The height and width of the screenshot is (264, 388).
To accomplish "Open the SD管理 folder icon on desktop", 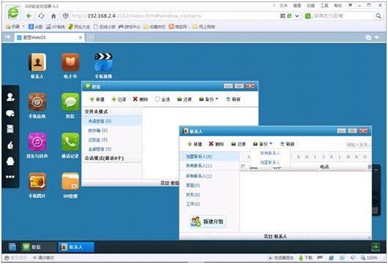I will tap(70, 182).
